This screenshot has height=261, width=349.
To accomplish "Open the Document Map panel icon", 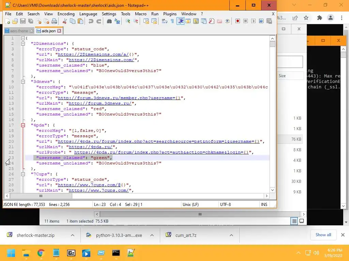I will point(196,21).
